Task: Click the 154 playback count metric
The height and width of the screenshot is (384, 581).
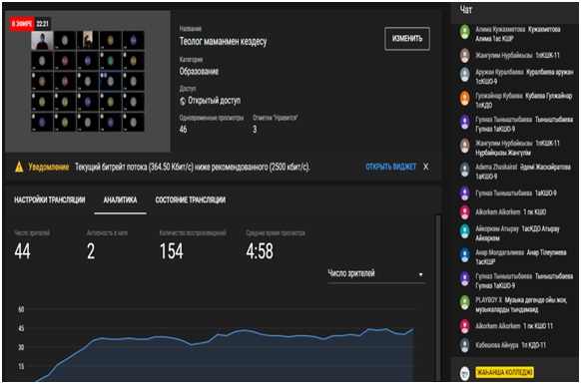Action: (x=171, y=251)
